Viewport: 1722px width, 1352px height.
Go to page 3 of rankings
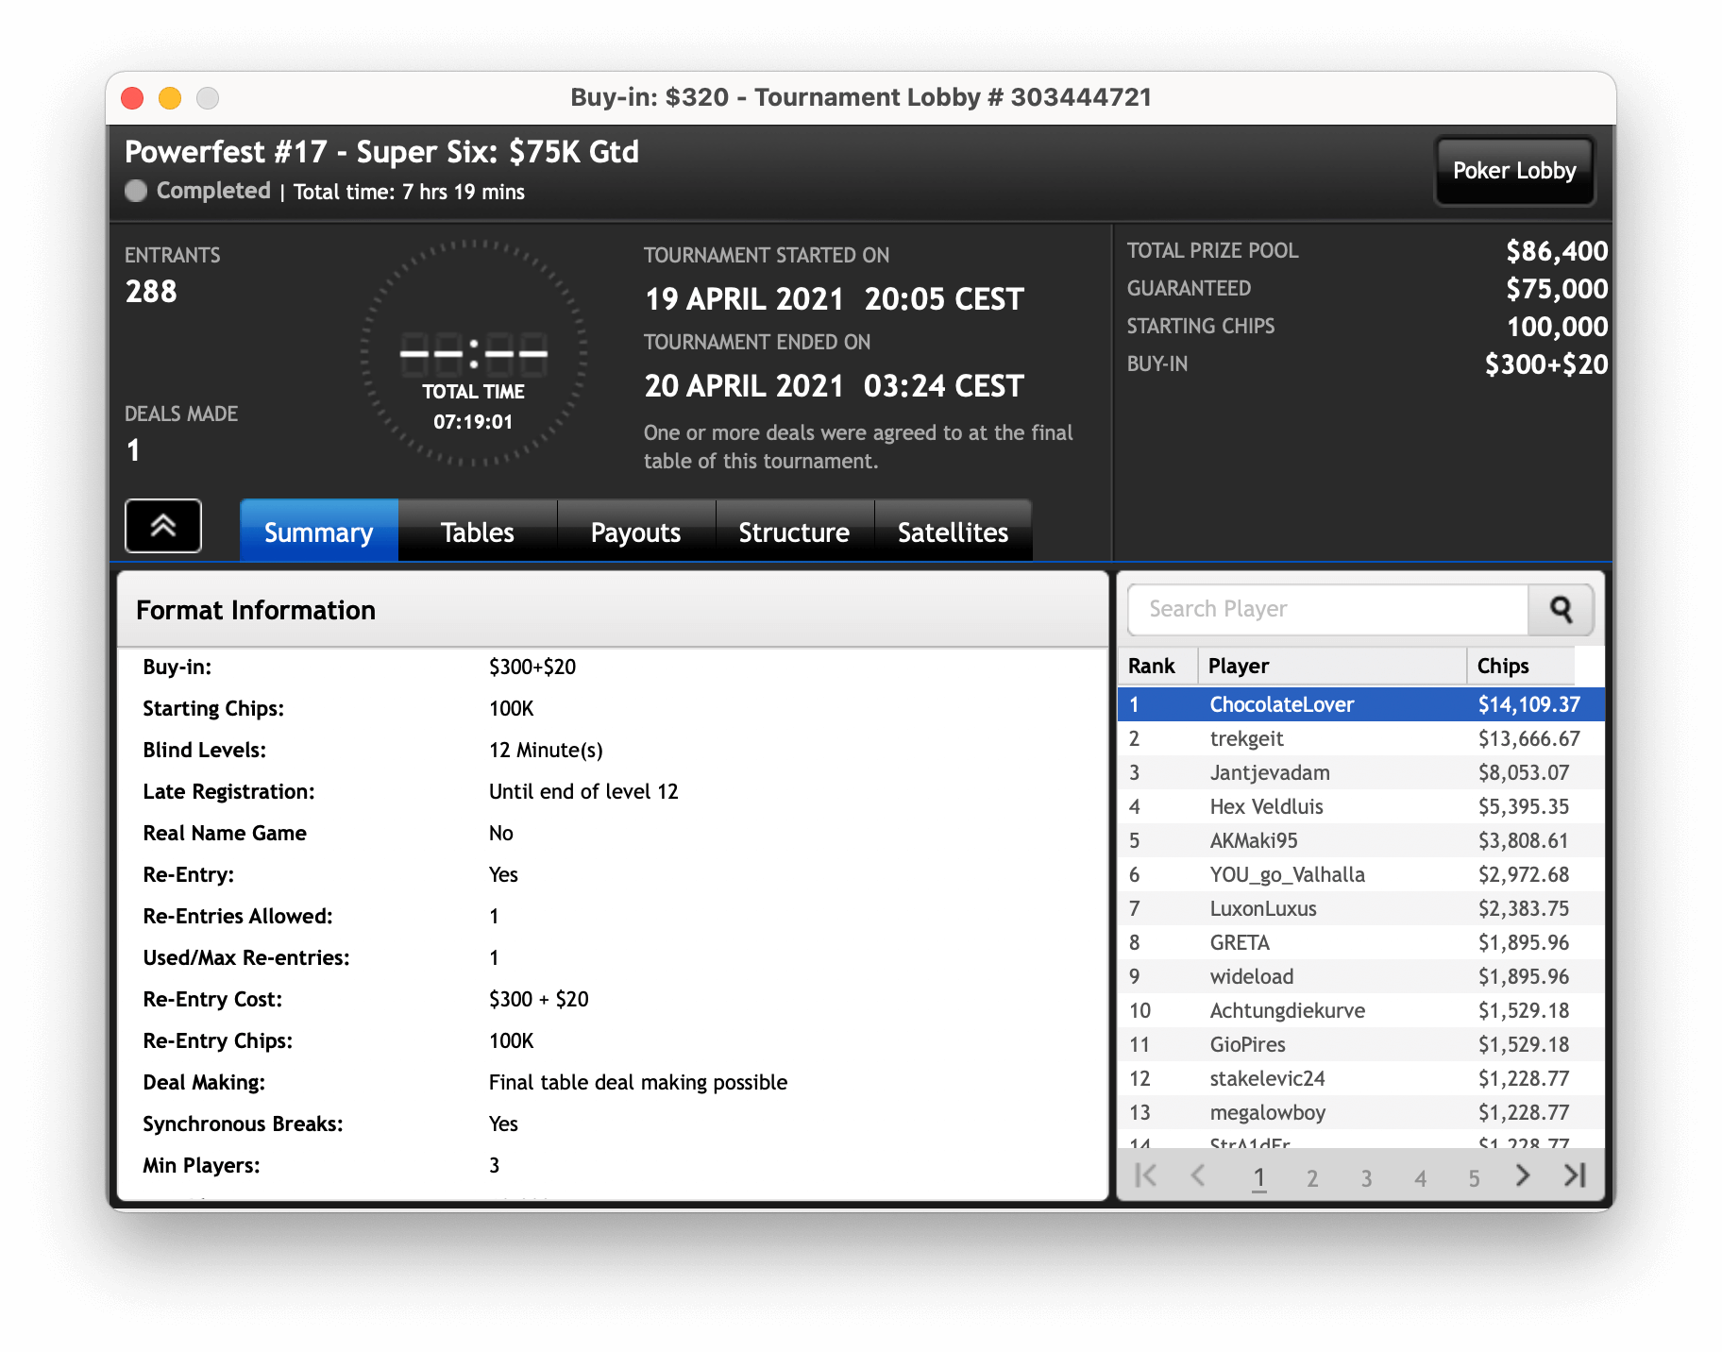(1366, 1177)
